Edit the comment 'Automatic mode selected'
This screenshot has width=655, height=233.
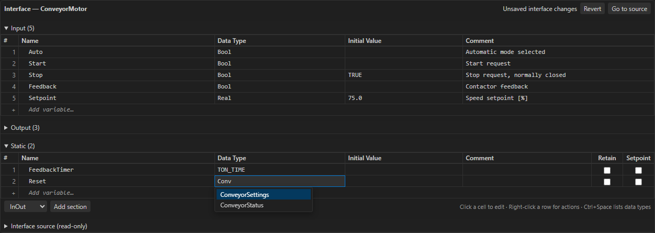pos(558,52)
